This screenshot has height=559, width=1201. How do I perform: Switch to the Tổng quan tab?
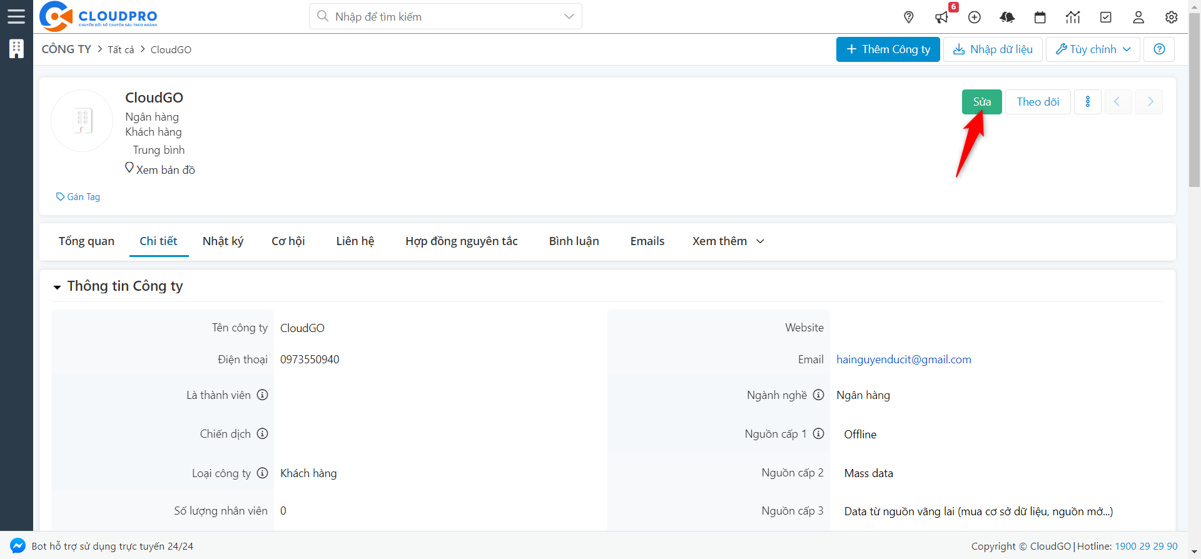(86, 241)
